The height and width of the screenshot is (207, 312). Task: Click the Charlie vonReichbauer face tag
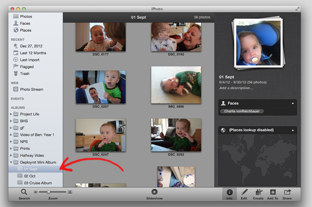[242, 111]
